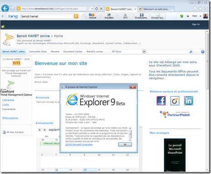Open the Benoit's corner navigation item
Viewport: 211px width, 174px height.
tap(95, 51)
